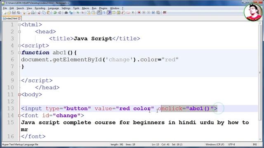264x148 pixels.
Task: Open the Search menu
Action: tap(20, 8)
